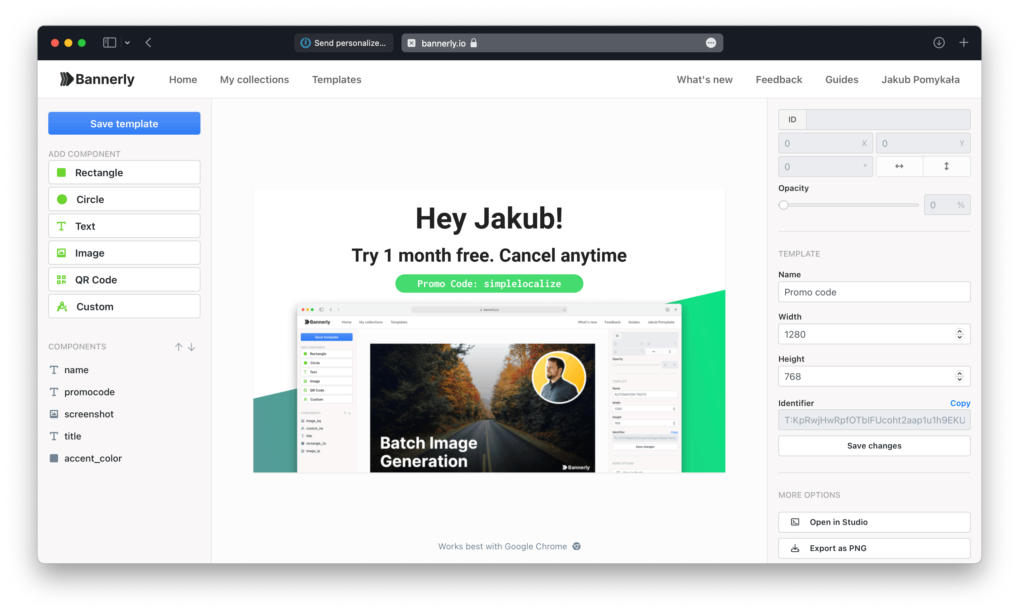
Task: Click the Custom component compass icon
Action: pyautogui.click(x=62, y=306)
